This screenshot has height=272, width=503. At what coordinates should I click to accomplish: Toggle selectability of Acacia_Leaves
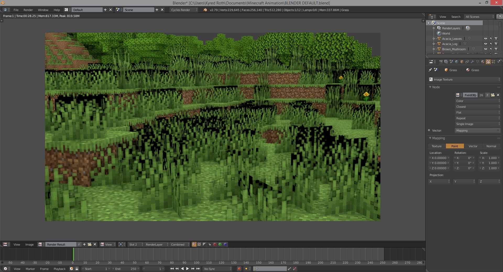[491, 38]
